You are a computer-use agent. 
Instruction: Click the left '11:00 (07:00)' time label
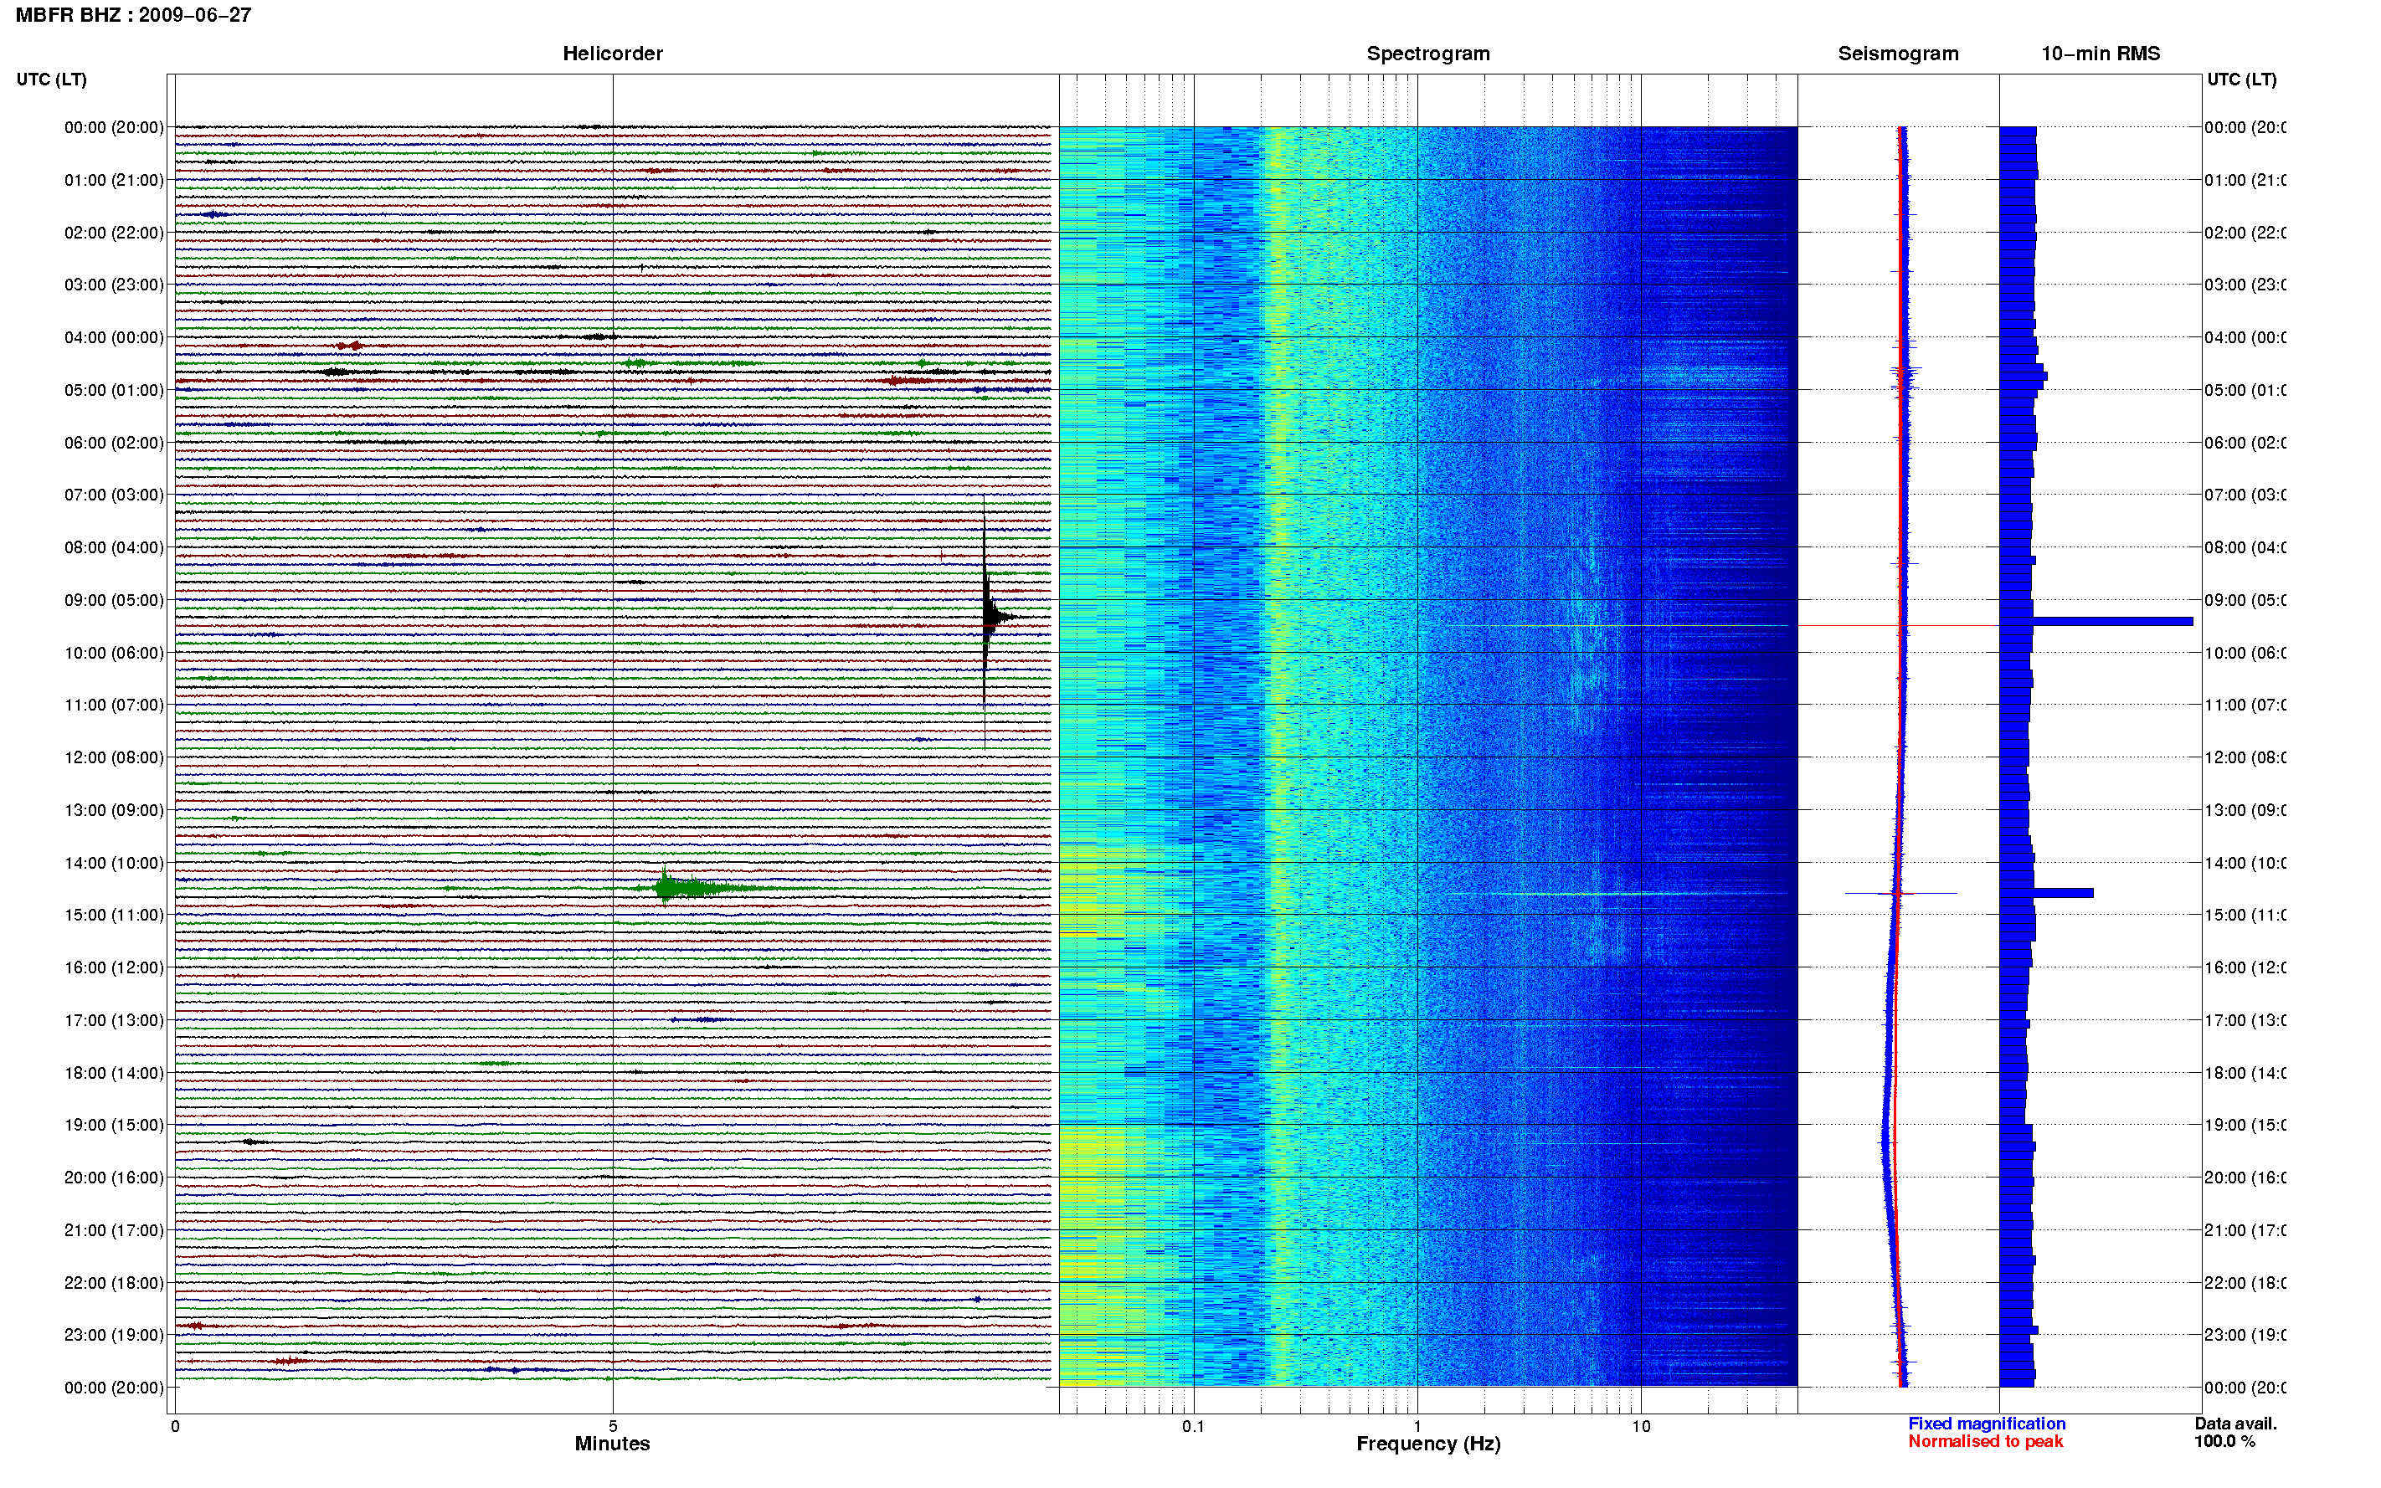tap(114, 705)
